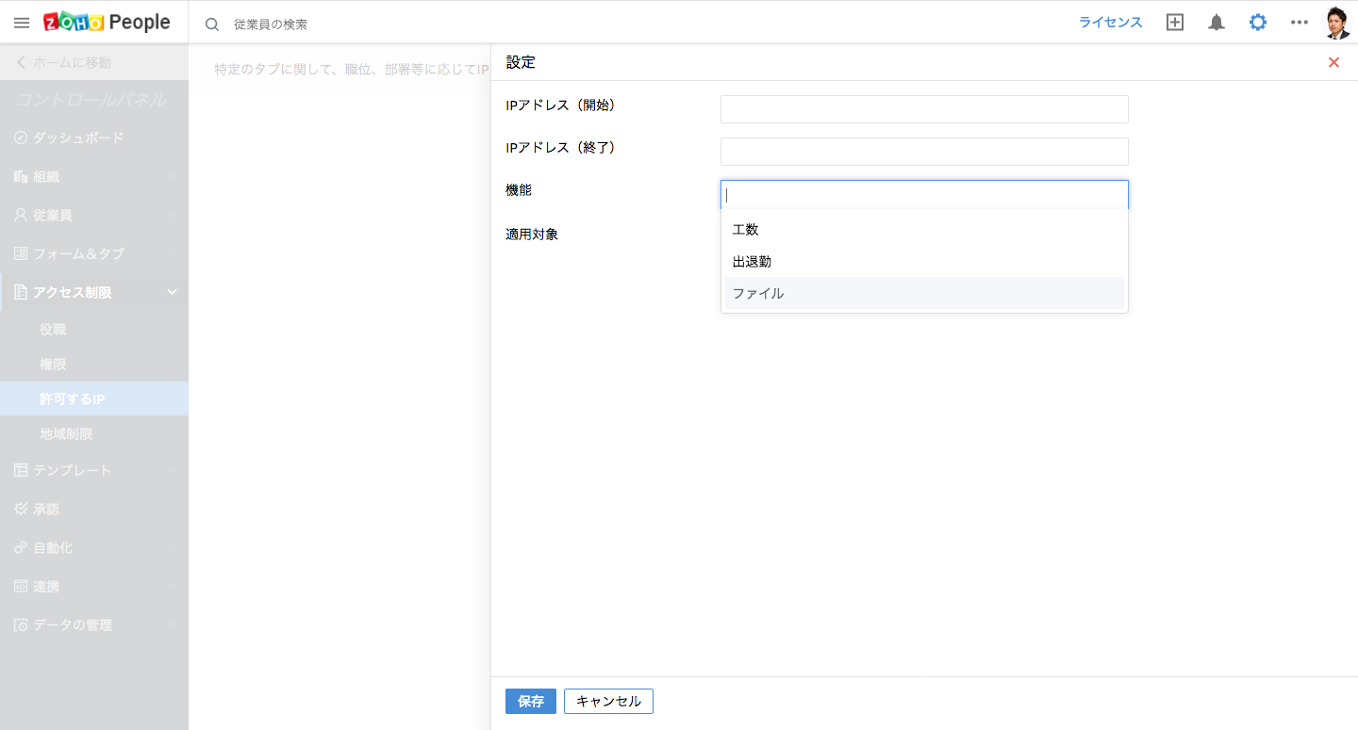Click the search magnifier icon

212,24
